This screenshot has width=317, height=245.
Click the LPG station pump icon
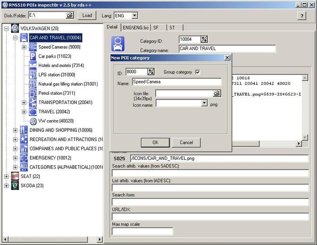33,75
